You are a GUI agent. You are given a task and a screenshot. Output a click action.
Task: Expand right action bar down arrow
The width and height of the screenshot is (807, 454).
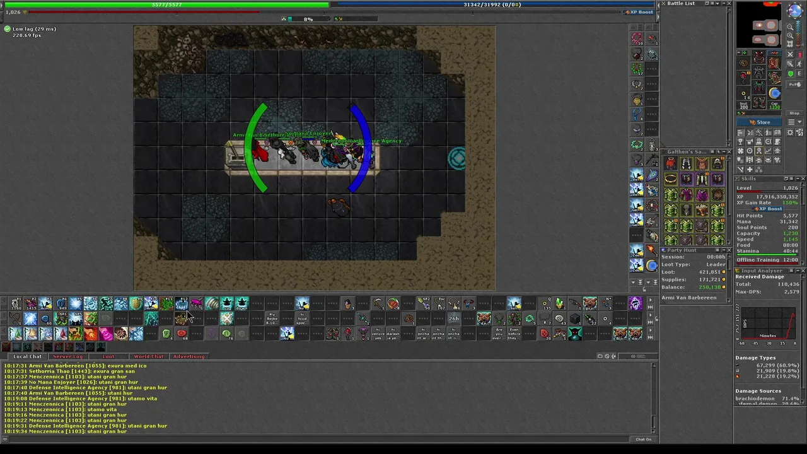(x=633, y=282)
